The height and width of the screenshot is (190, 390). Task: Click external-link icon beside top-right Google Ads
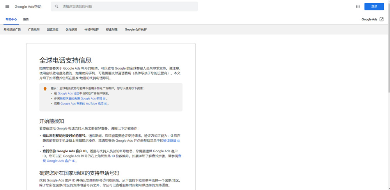point(381,19)
